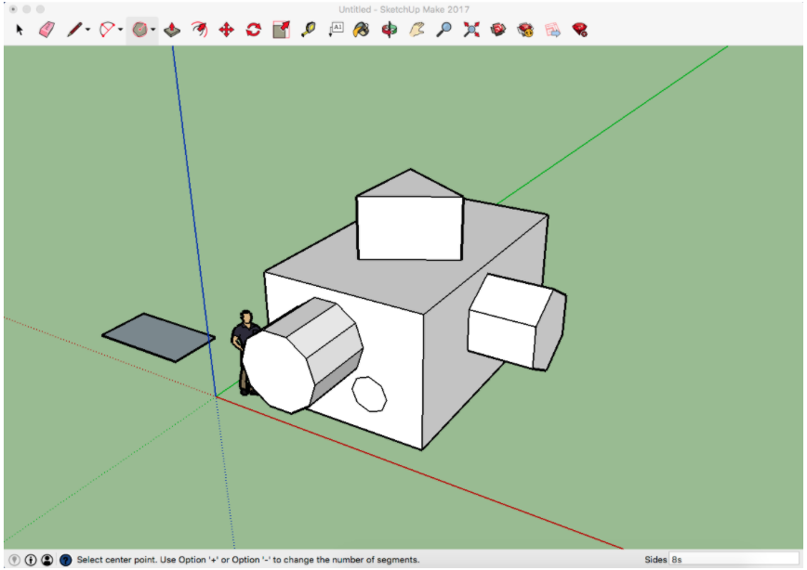Image resolution: width=807 pixels, height=570 pixels.
Task: Click the octagonal prism front face
Action: click(x=279, y=371)
